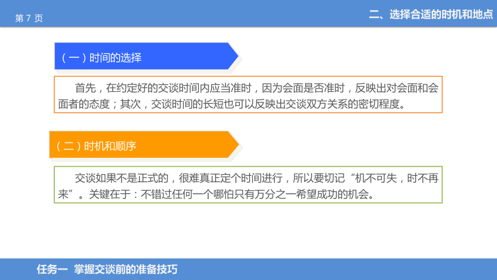Select the paragraph starting with 首先，在约定好的交谈时间
Image resolution: width=497 pixels, height=280 pixels.
(248, 95)
